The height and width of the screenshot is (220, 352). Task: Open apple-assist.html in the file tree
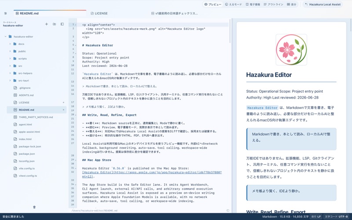pos(29,132)
